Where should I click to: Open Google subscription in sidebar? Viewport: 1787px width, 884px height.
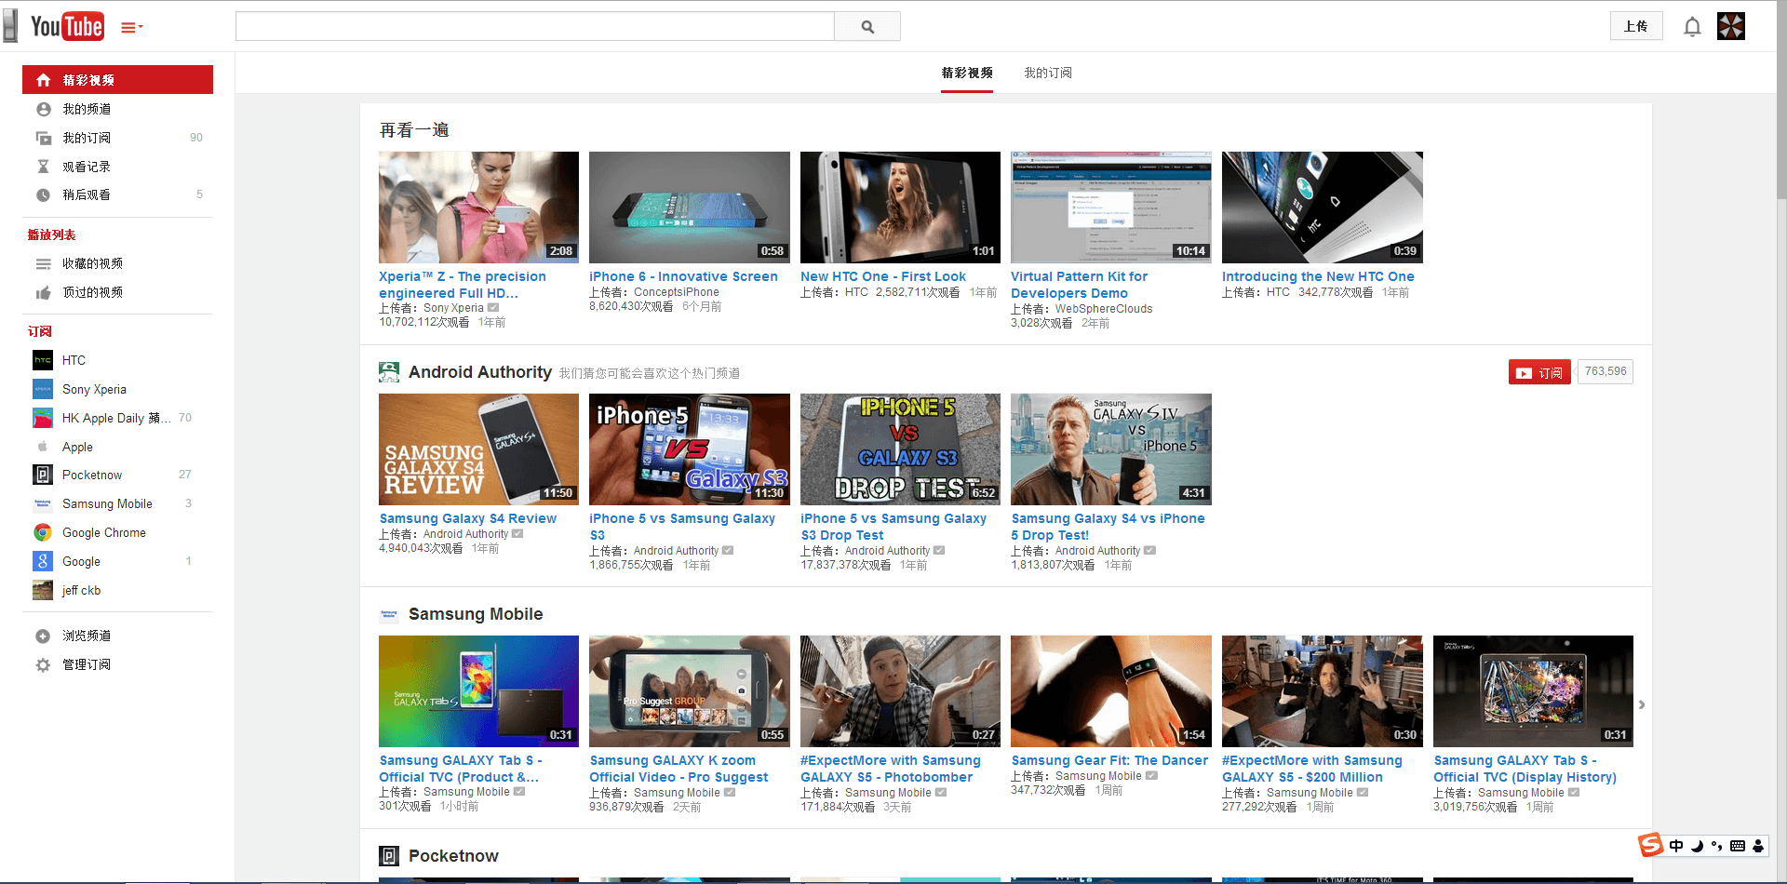[117, 561]
